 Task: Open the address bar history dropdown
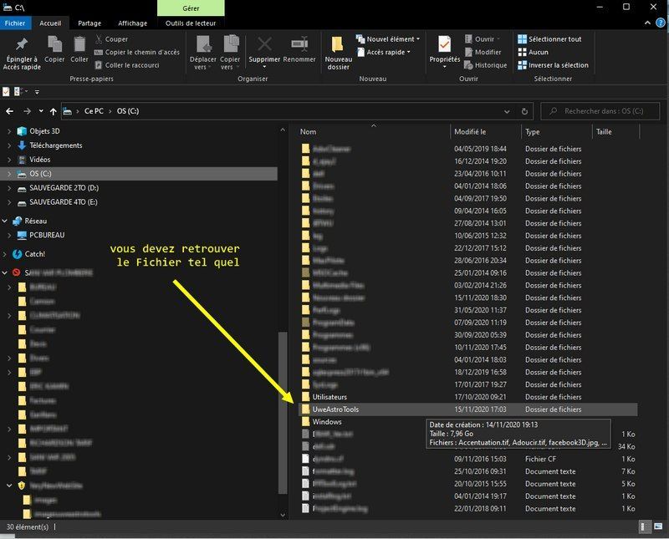[x=507, y=111]
